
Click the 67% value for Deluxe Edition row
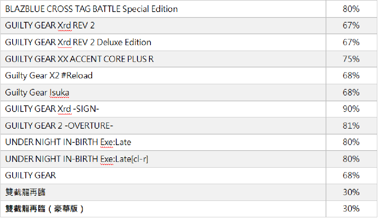pos(351,42)
